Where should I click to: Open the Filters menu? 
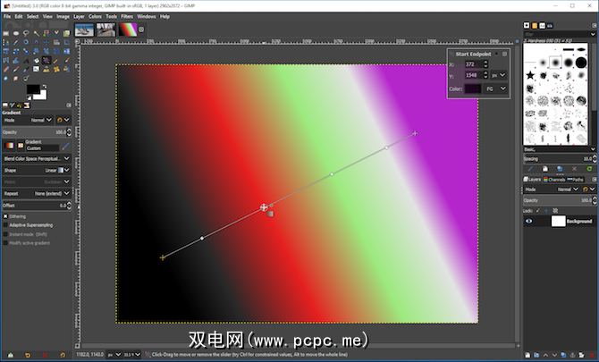coord(126,16)
